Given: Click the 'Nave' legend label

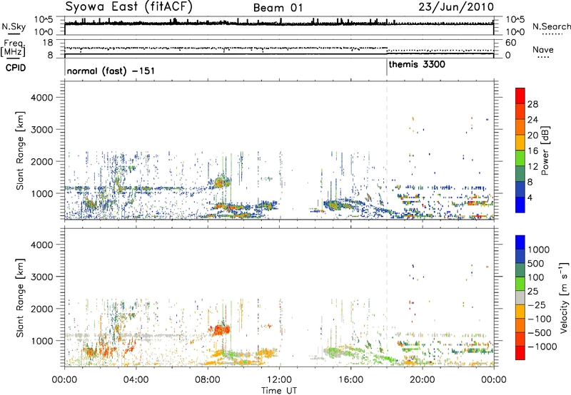Looking at the screenshot, I should point(543,50).
